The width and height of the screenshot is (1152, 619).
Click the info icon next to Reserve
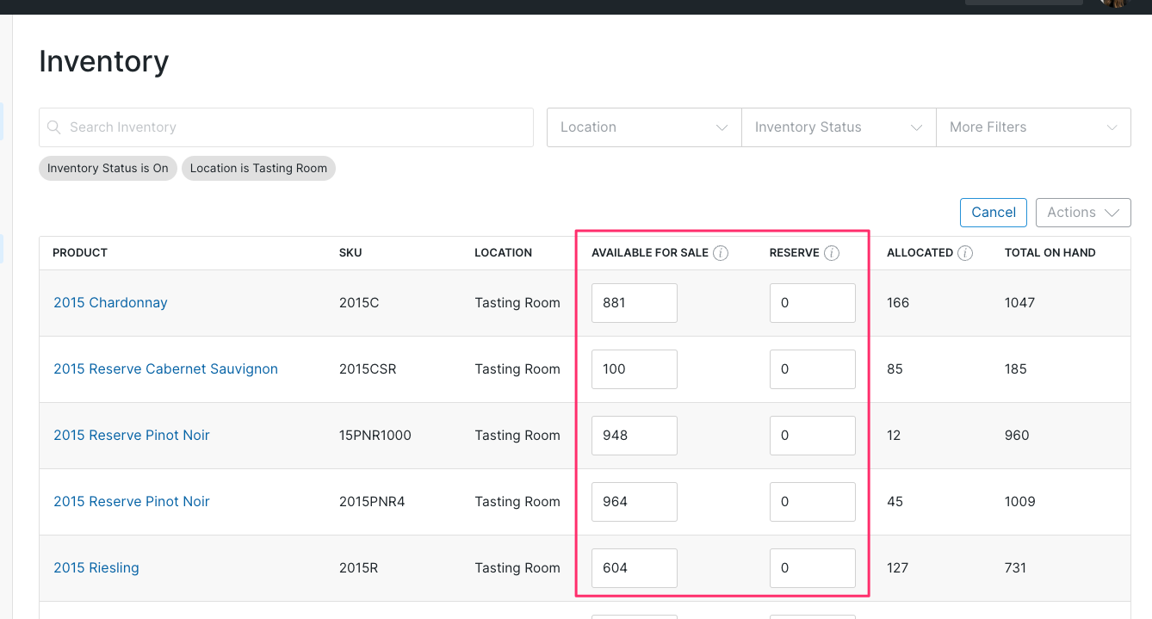831,252
